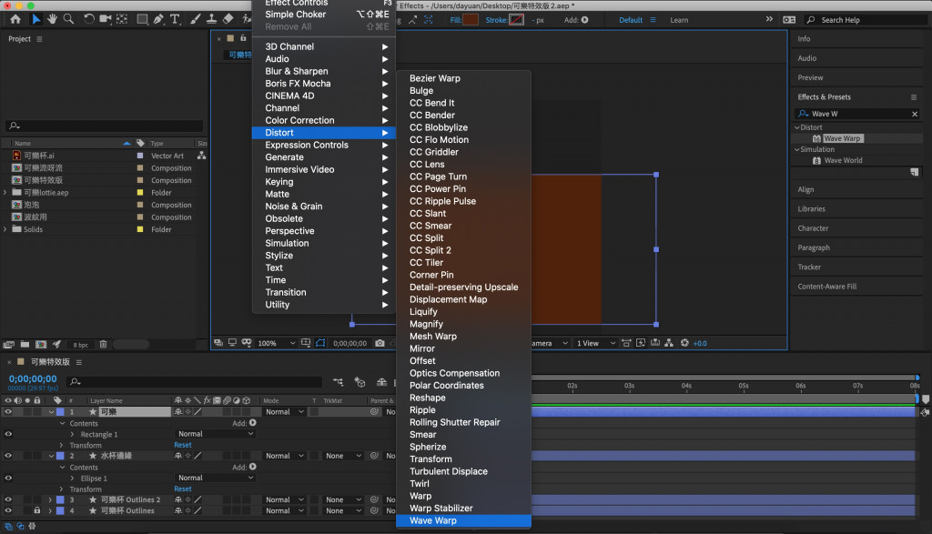Hide layer 3 可樂杯 Outlines 2
Screen dimensions: 932x534
(8, 499)
